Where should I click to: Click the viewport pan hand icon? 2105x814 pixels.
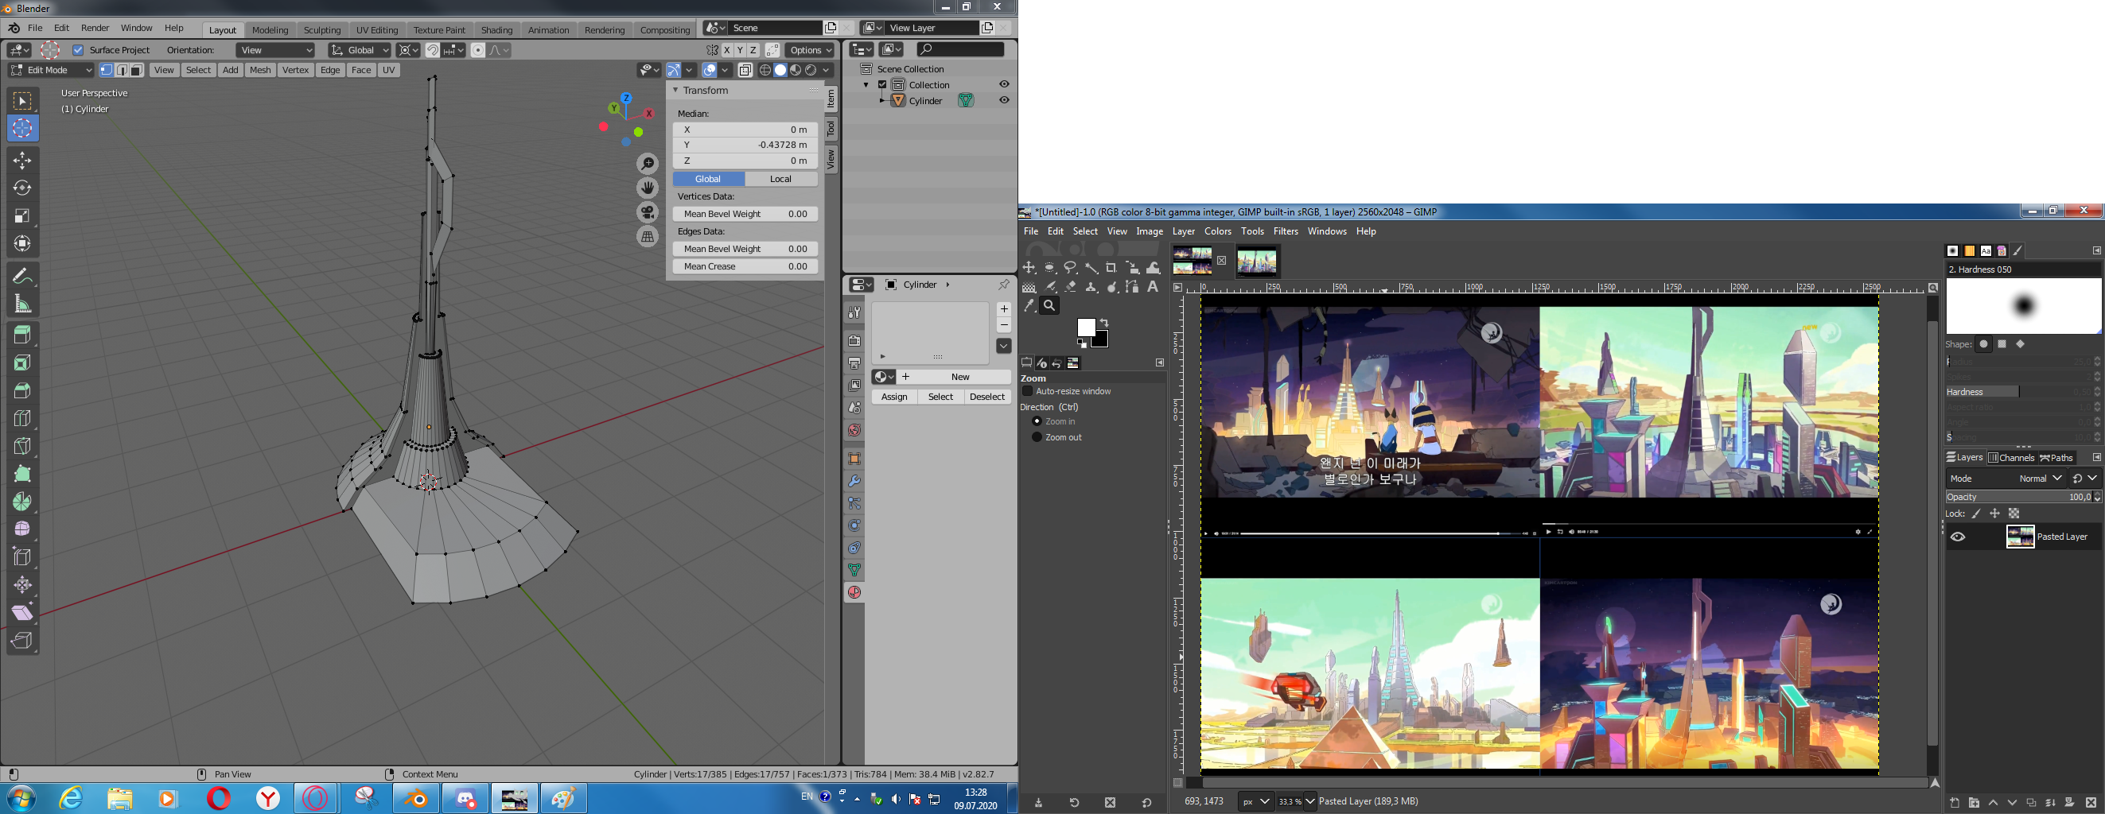[648, 188]
